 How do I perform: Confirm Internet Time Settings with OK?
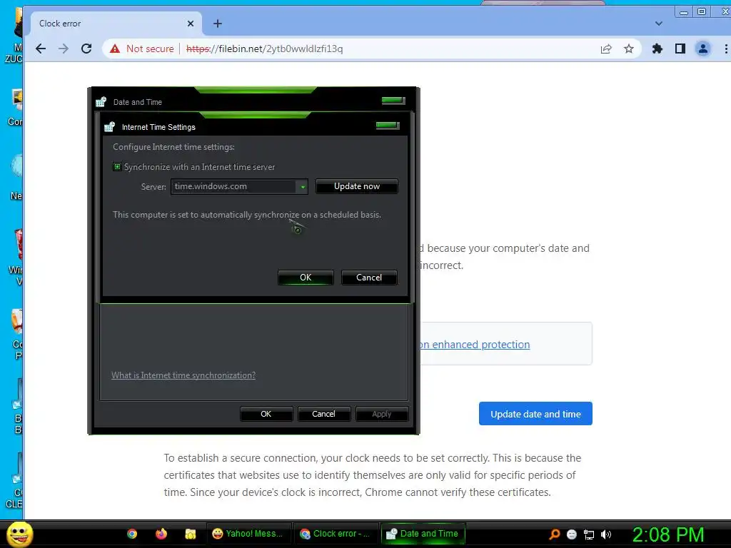[306, 278]
